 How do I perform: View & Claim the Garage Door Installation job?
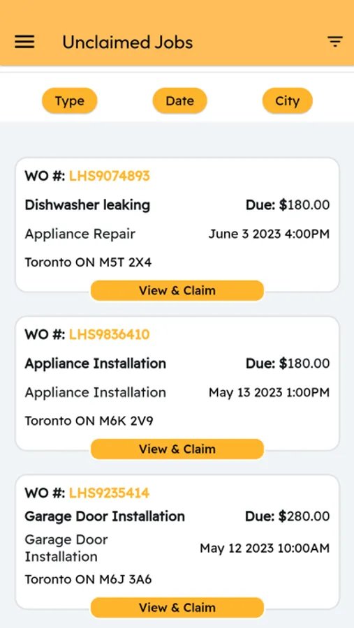point(177,608)
